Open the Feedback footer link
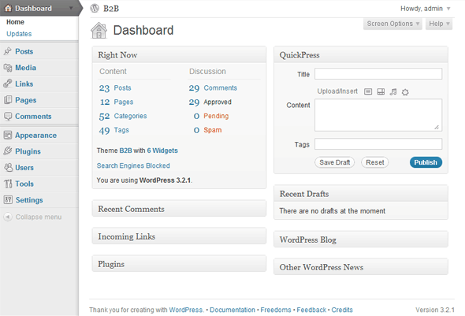The width and height of the screenshot is (465, 316). 311,310
